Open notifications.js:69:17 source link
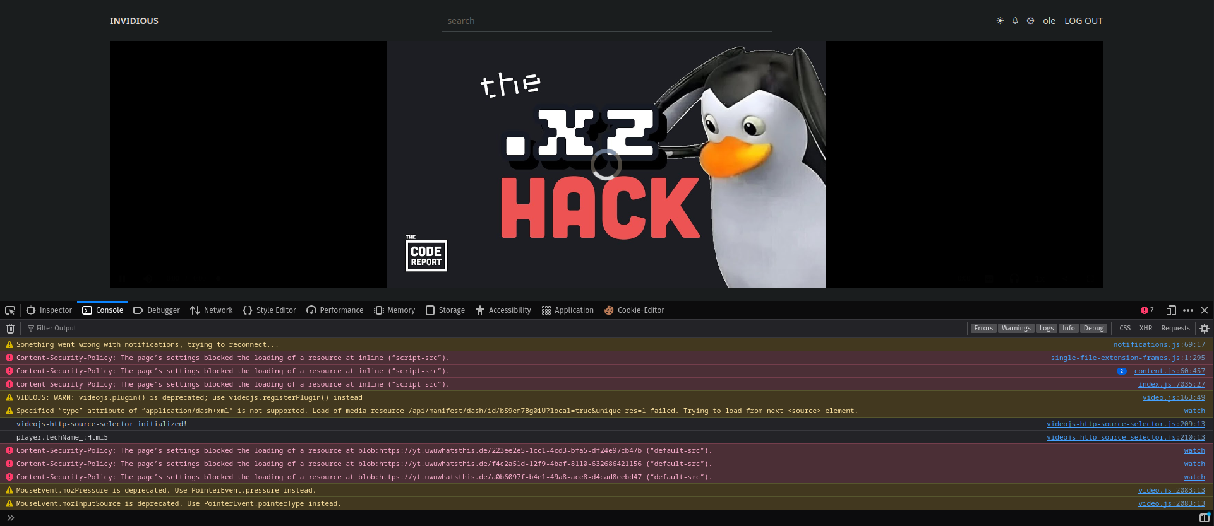The height and width of the screenshot is (526, 1214). point(1159,344)
